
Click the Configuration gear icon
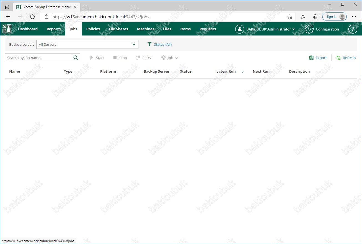(x=309, y=29)
